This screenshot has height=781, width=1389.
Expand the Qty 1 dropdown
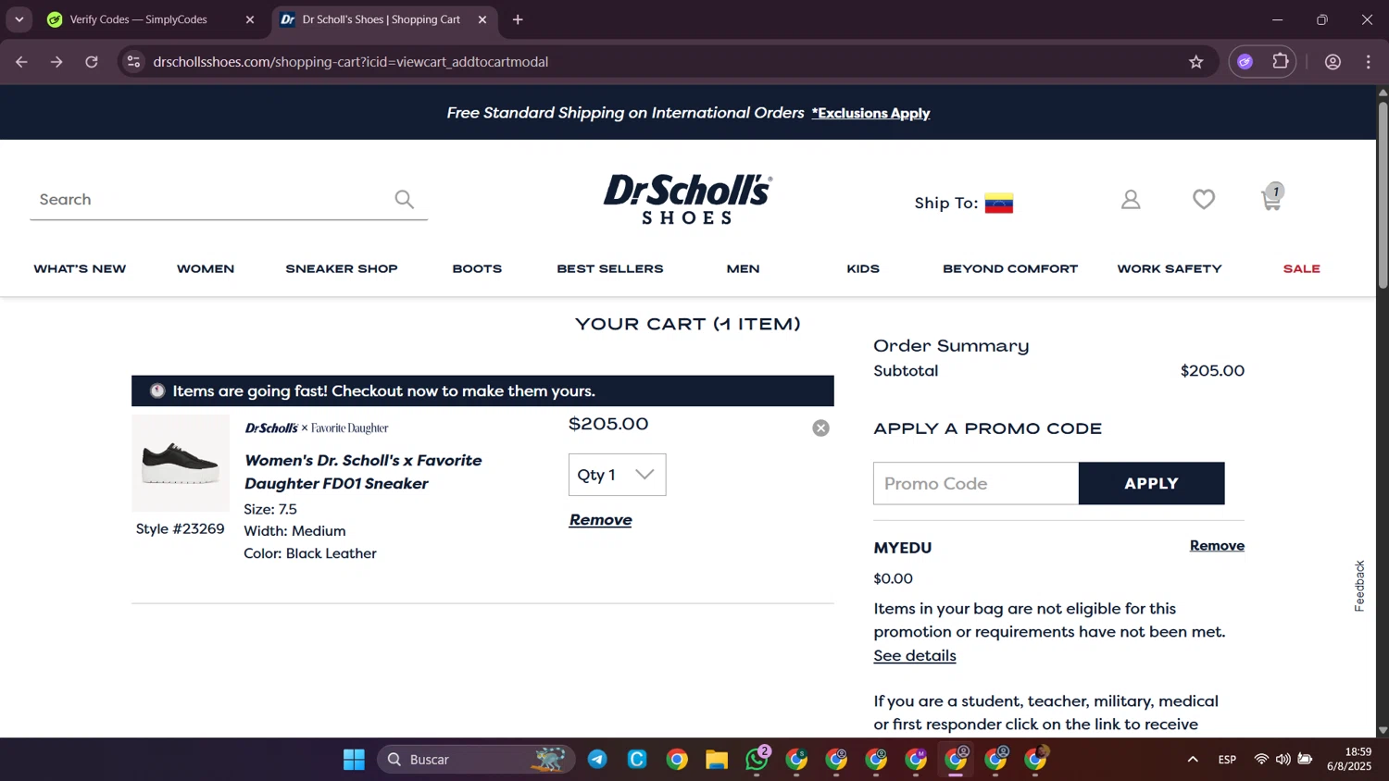coord(617,475)
